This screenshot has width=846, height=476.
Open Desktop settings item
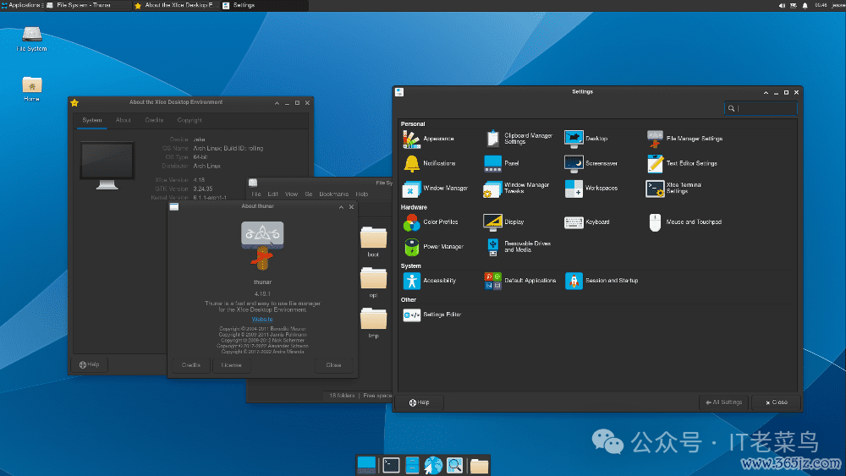point(586,140)
